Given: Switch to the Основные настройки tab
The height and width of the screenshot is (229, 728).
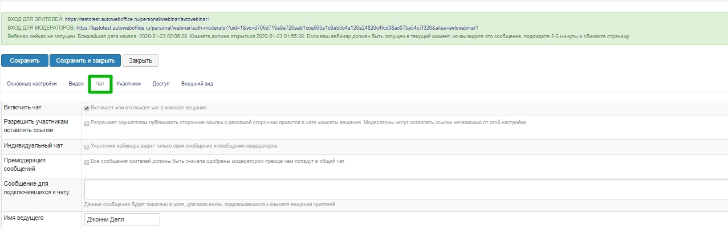Looking at the screenshot, I should [x=32, y=84].
